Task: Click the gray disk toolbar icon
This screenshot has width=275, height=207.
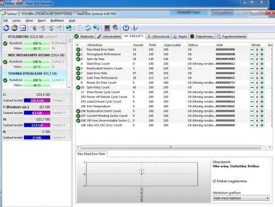Action: pos(116,28)
